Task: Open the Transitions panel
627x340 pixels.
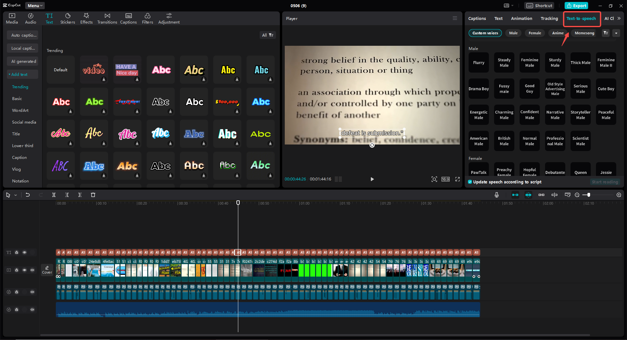Action: point(107,18)
